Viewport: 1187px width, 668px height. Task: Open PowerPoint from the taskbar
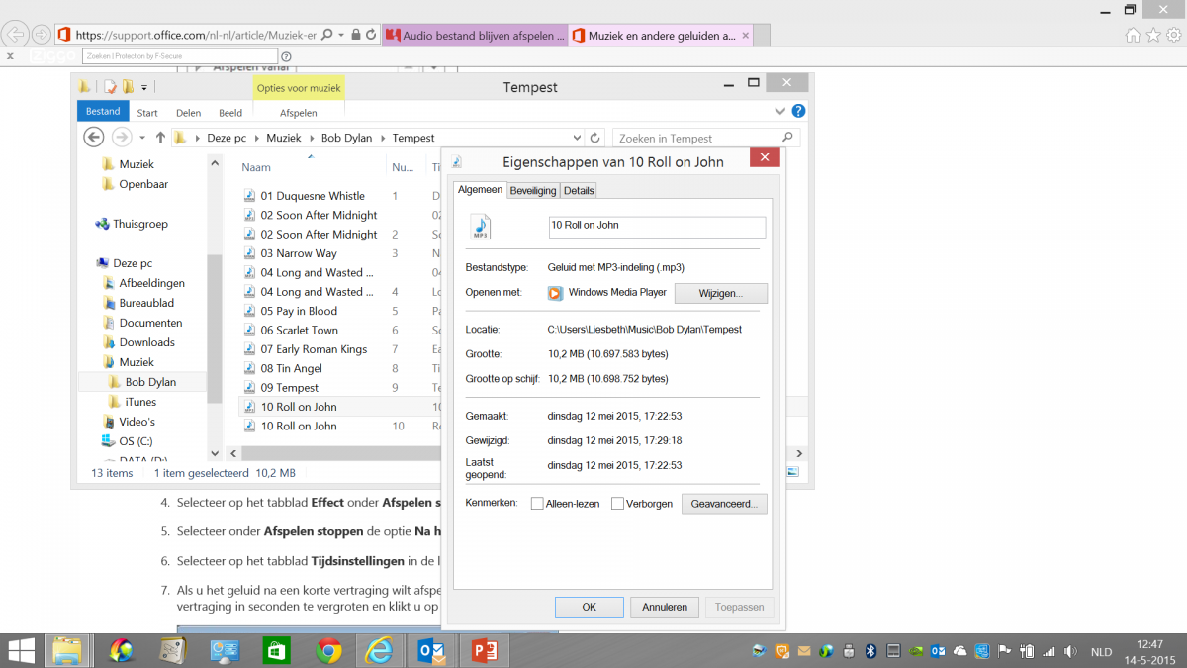point(484,650)
